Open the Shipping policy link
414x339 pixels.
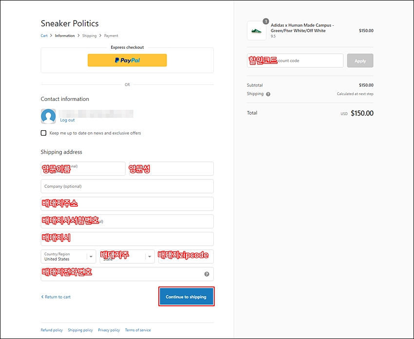coord(80,330)
